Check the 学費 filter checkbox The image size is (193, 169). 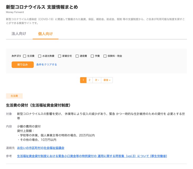[x=92, y=56]
